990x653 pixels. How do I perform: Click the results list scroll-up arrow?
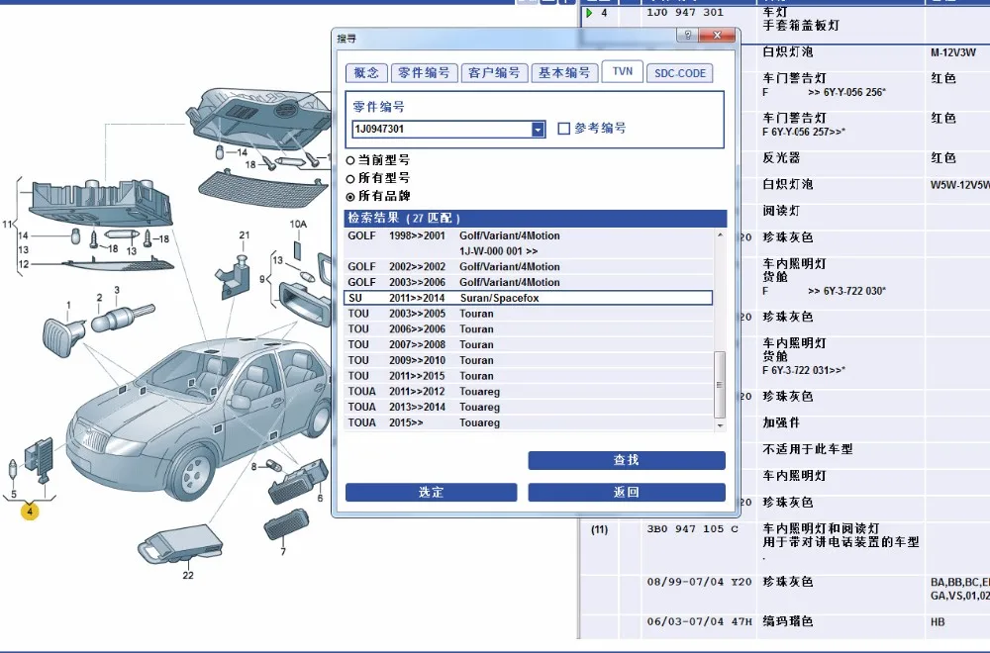pyautogui.click(x=720, y=235)
